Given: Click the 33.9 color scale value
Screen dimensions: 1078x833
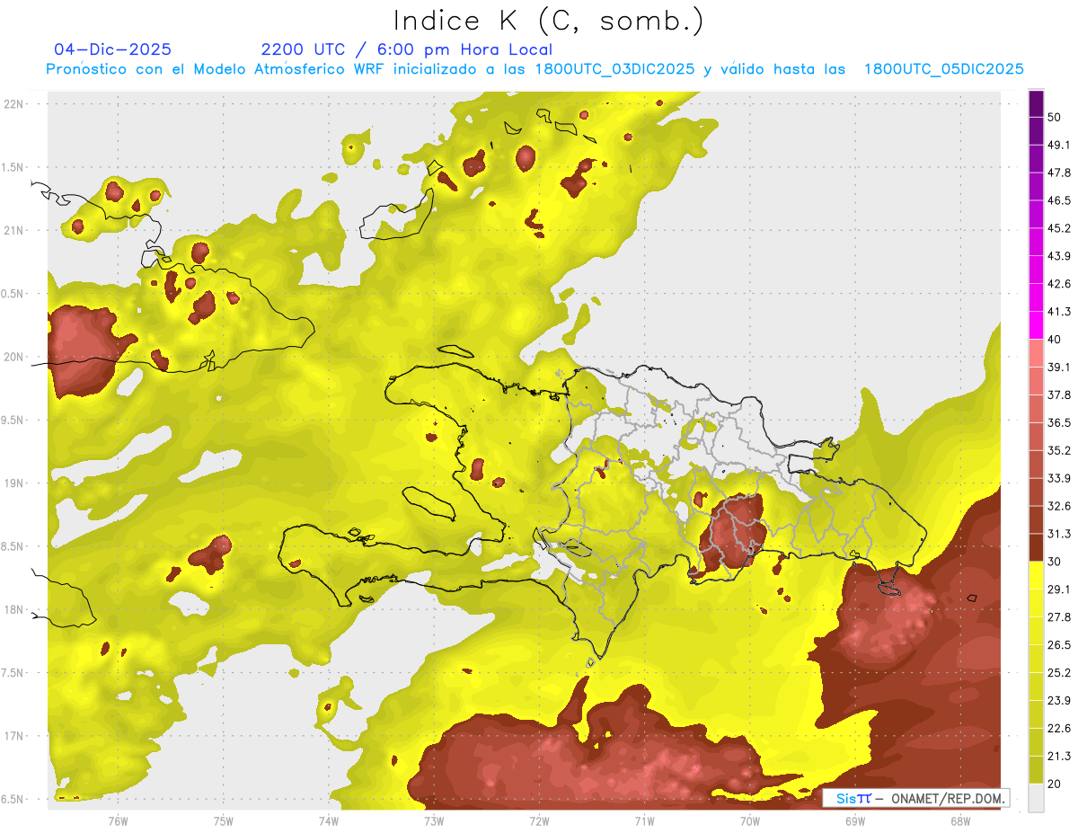Looking at the screenshot, I should tap(1059, 478).
